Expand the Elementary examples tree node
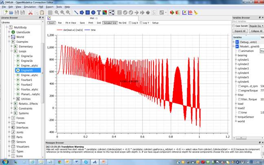The image size is (264, 165). [x=11, y=46]
